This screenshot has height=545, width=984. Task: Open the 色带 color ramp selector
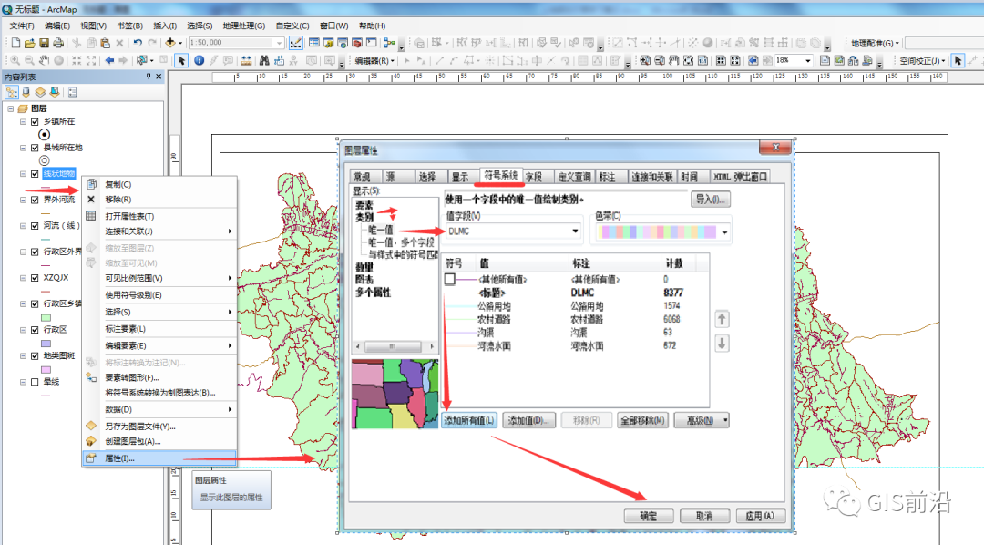pos(723,233)
